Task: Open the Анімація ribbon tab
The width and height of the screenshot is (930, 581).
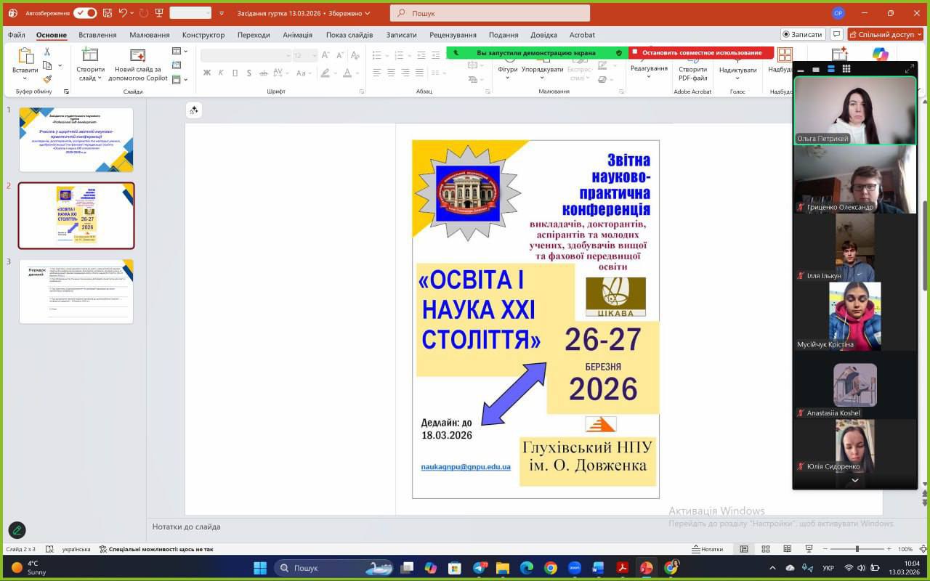Action: coord(297,35)
